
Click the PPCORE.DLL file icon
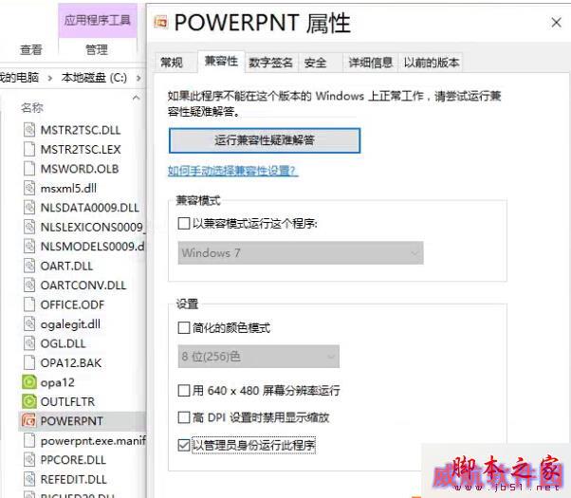point(29,460)
